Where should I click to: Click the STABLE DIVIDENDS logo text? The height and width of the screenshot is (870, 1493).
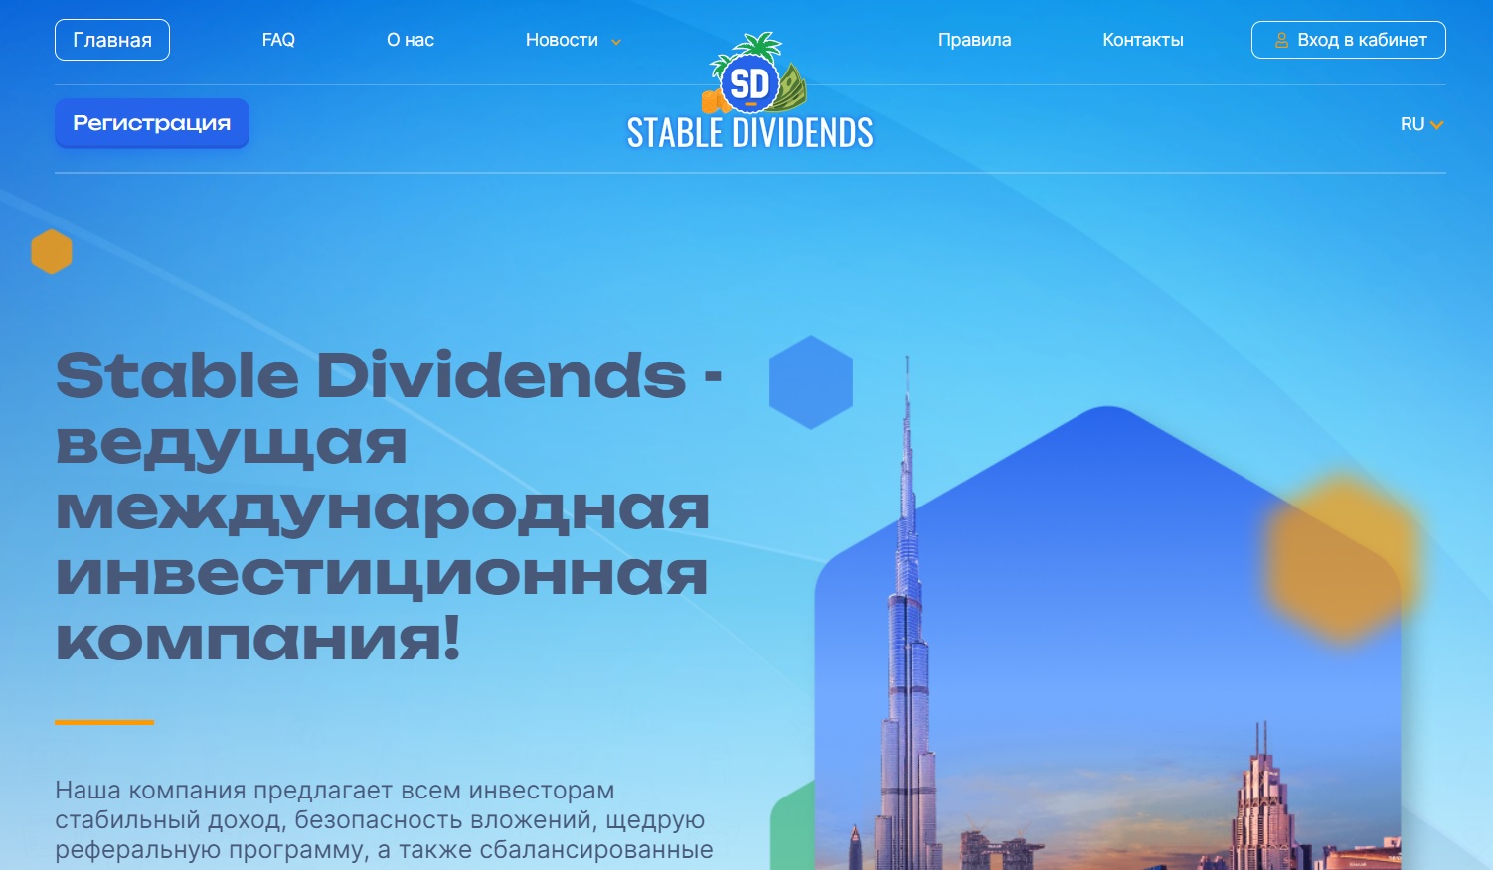point(750,133)
